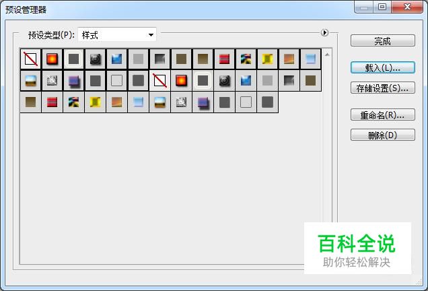Pick the yellow gold style in first row
The height and width of the screenshot is (291, 428).
point(268,59)
